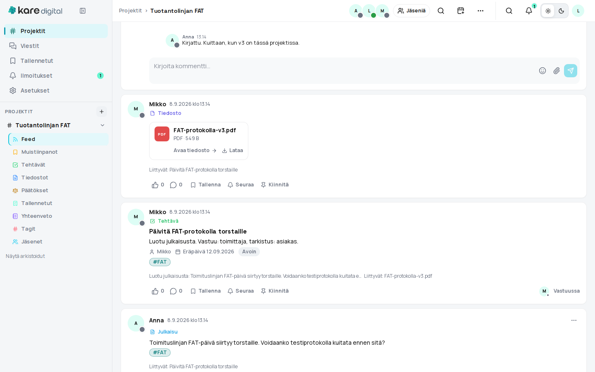This screenshot has width=595, height=372.
Task: Click Projektit breadcrumb link
Action: pos(130,11)
